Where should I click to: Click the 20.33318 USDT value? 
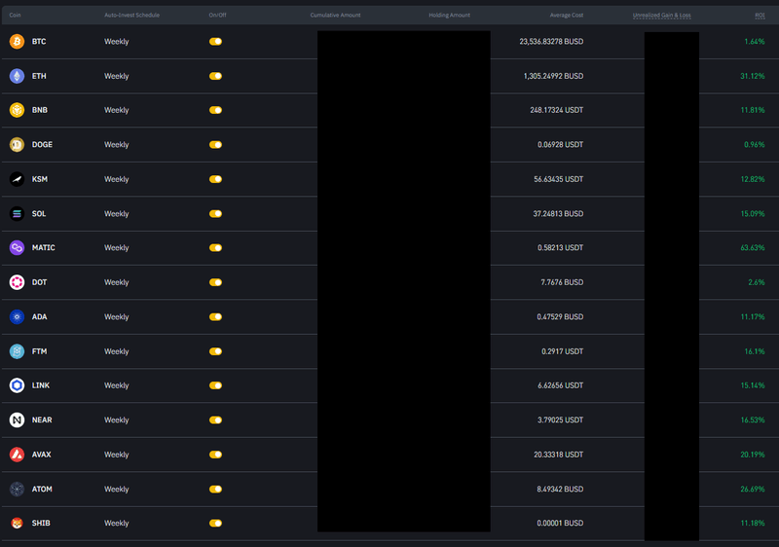point(558,455)
